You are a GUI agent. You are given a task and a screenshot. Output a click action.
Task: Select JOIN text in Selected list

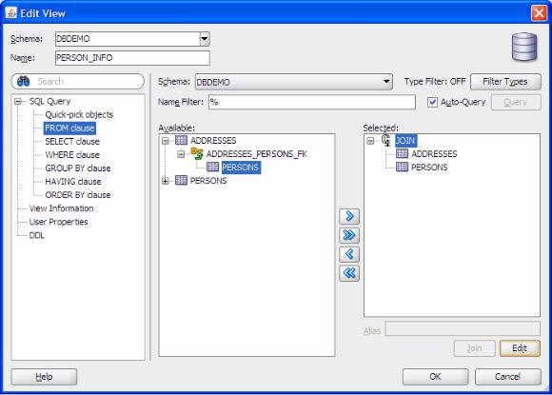(405, 141)
